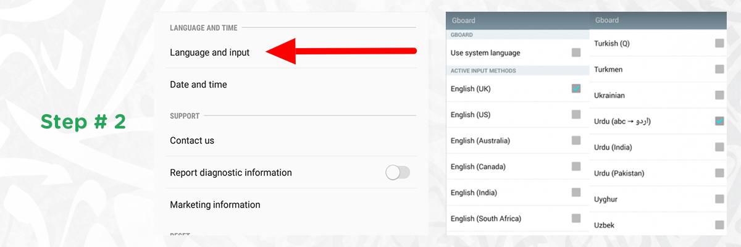Viewport: 741px width, 247px height.
Task: Open Language and input settings
Action: [210, 52]
